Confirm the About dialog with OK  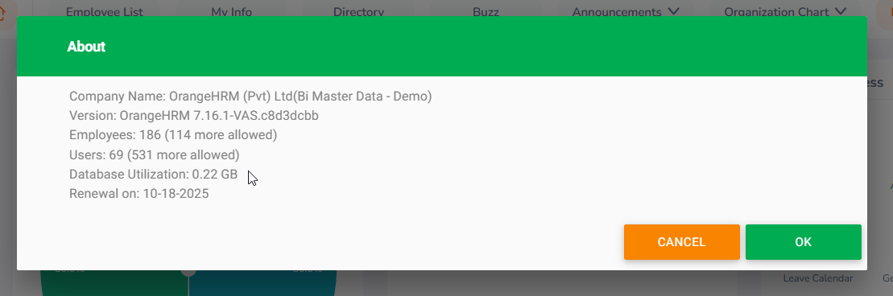(803, 242)
